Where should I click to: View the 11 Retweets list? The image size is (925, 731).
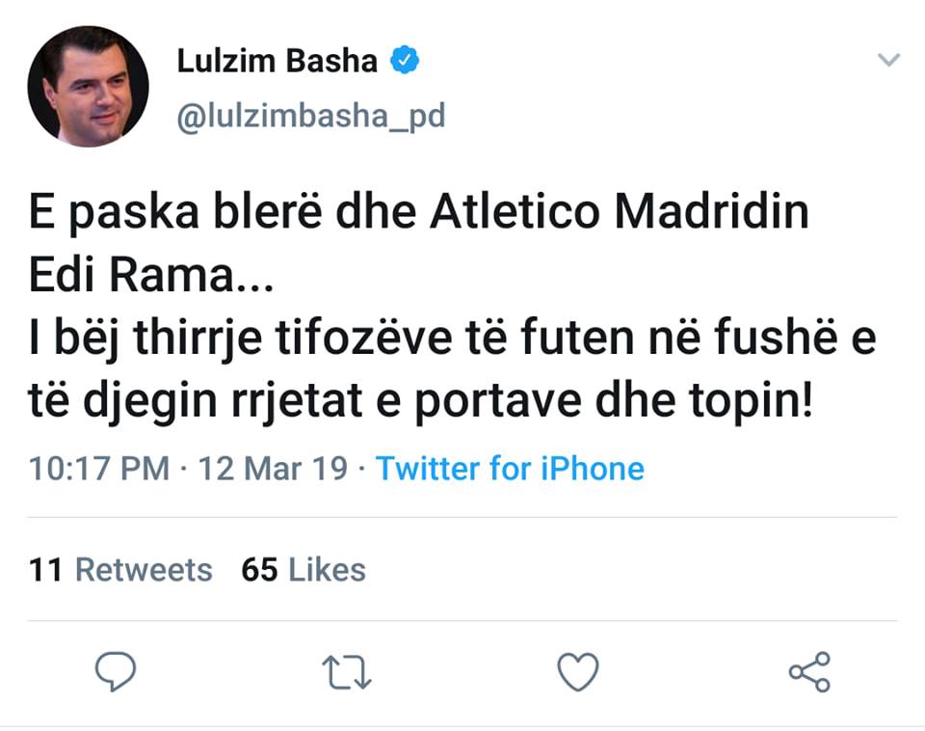(120, 570)
